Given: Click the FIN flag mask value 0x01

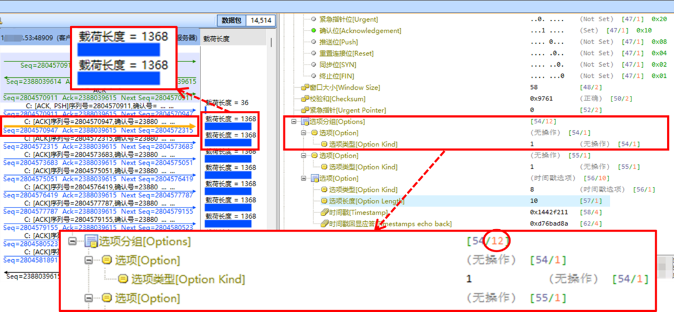Looking at the screenshot, I should (659, 76).
